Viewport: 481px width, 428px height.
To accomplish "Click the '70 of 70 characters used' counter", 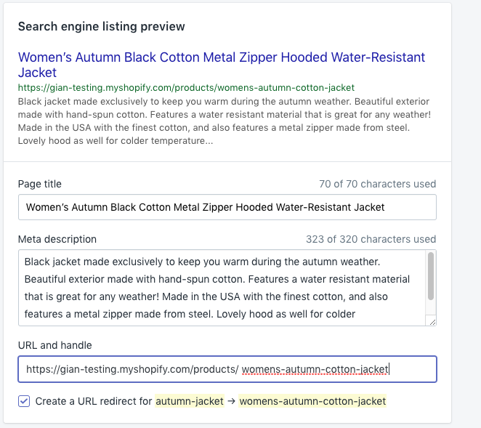I will (x=377, y=184).
